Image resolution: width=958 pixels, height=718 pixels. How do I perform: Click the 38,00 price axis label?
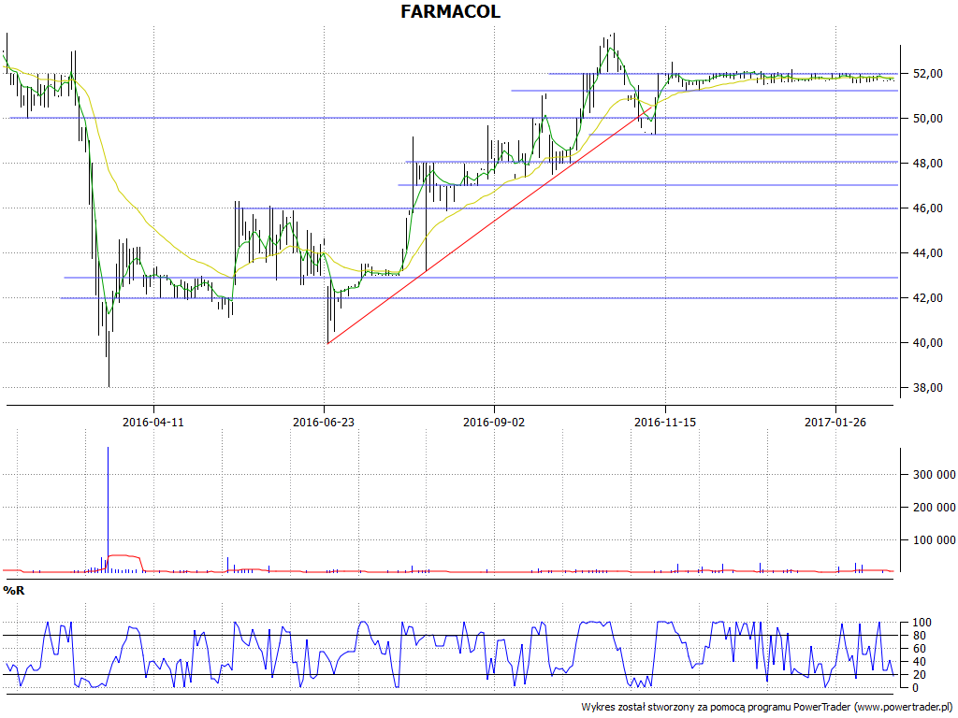927,388
